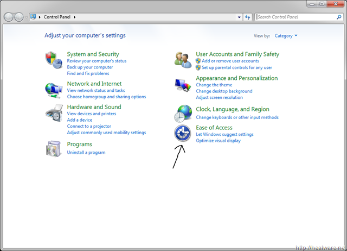Click the System and Security shield icon

[x=54, y=60]
